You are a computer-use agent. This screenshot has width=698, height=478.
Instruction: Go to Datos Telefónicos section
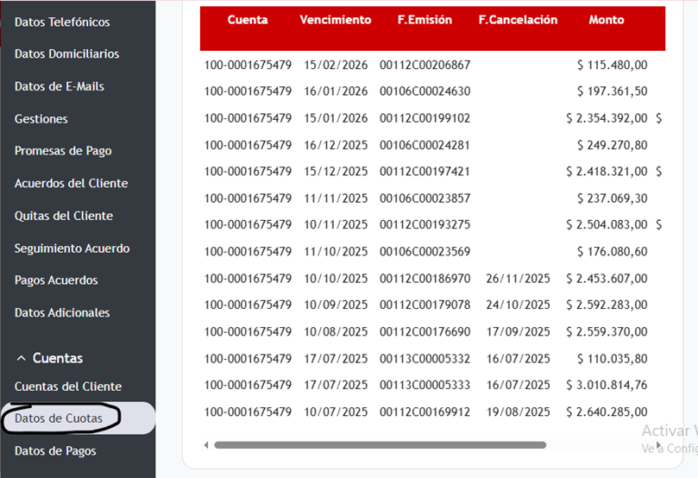62,22
